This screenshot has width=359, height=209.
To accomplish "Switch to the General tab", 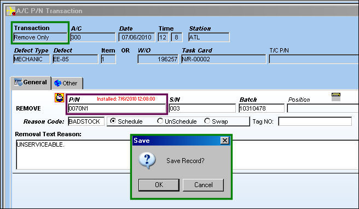I will coord(31,83).
